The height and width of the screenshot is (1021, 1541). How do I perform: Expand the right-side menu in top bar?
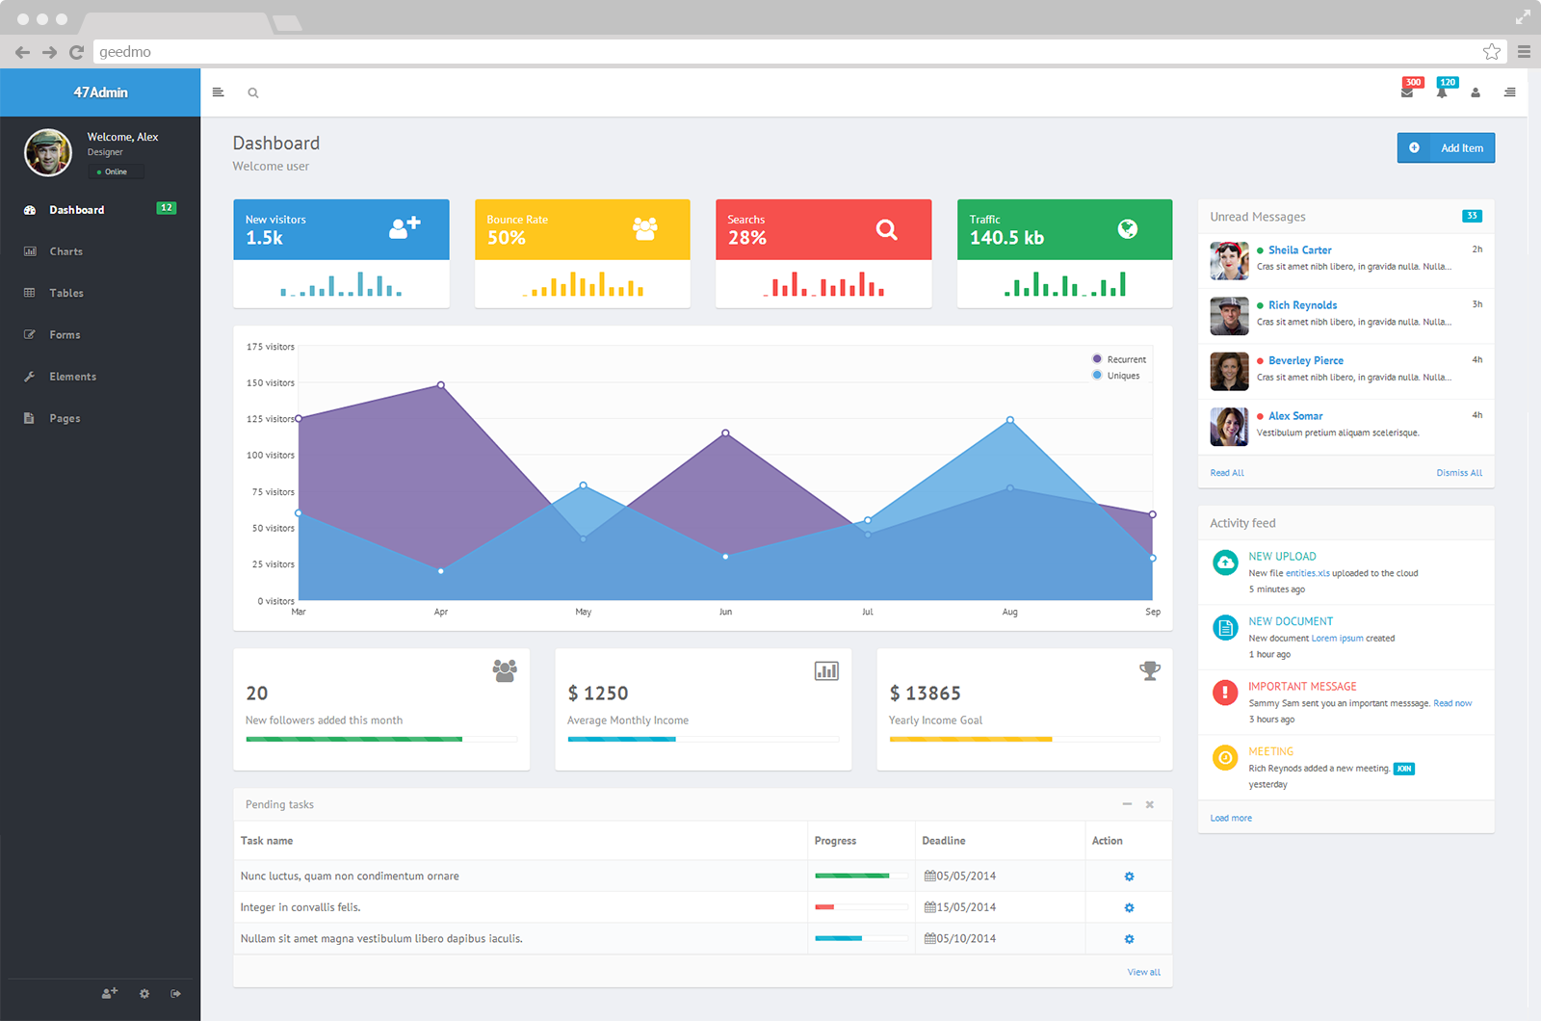(x=1509, y=92)
